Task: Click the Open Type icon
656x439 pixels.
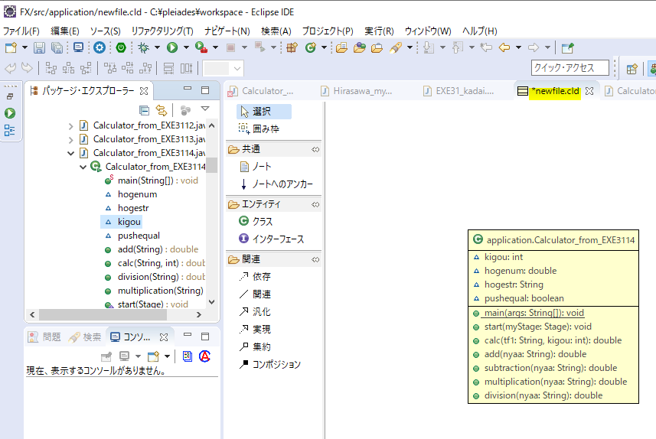Action: pos(341,47)
